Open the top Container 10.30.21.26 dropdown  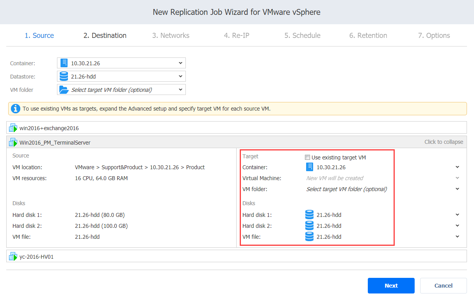click(121, 63)
